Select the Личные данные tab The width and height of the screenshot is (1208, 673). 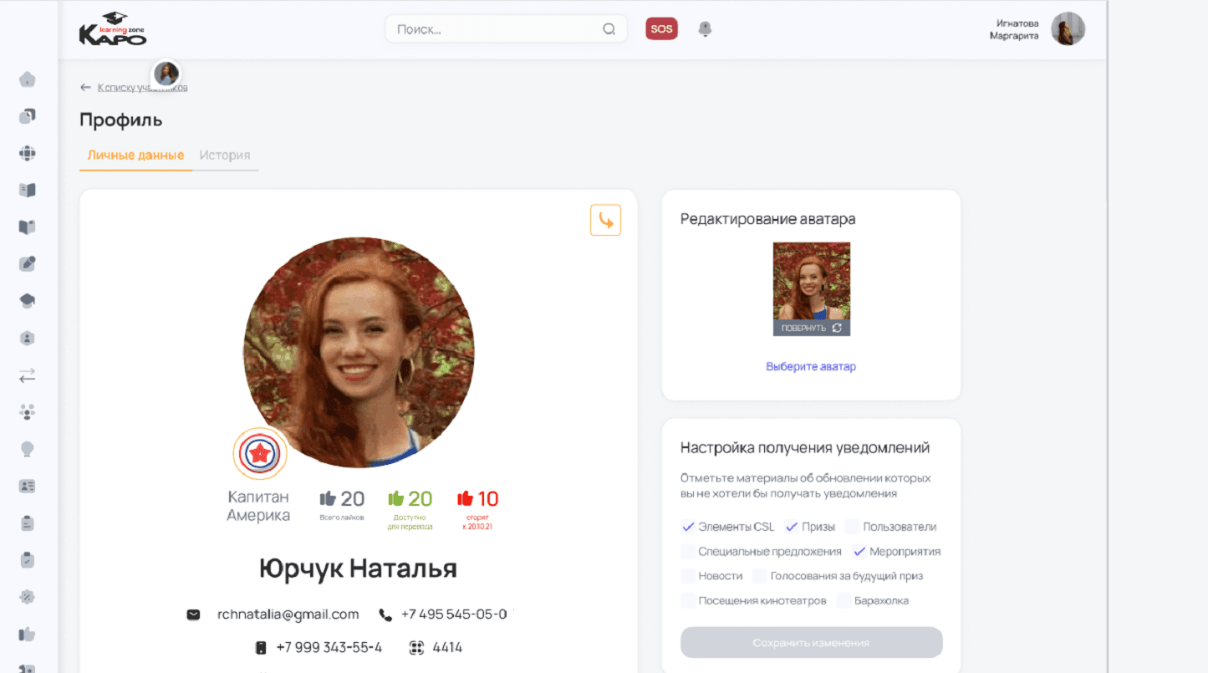(135, 156)
